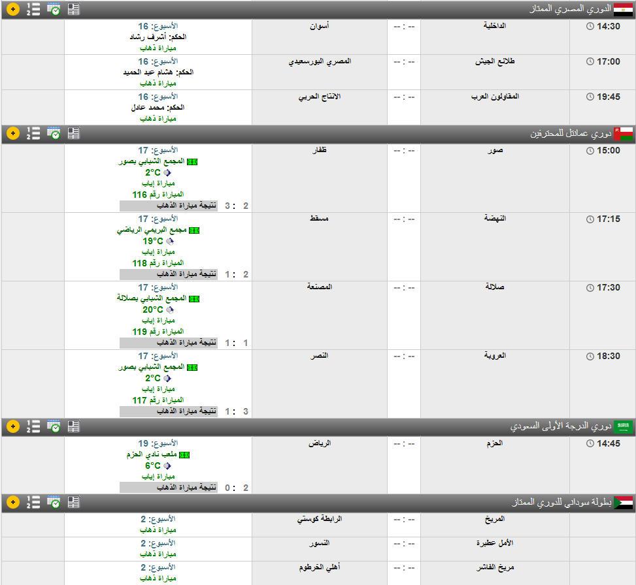The image size is (636, 585).
Task: Click yellow plus icon in Saudi league header
Action: [x=12, y=426]
